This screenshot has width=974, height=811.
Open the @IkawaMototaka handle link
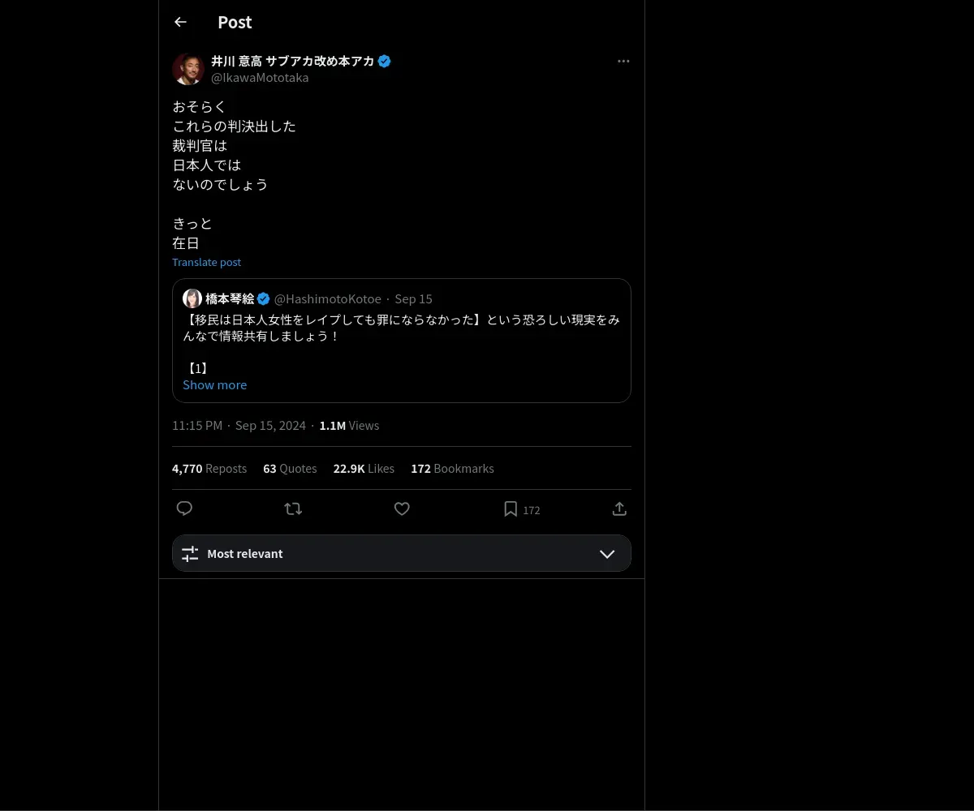pos(260,78)
